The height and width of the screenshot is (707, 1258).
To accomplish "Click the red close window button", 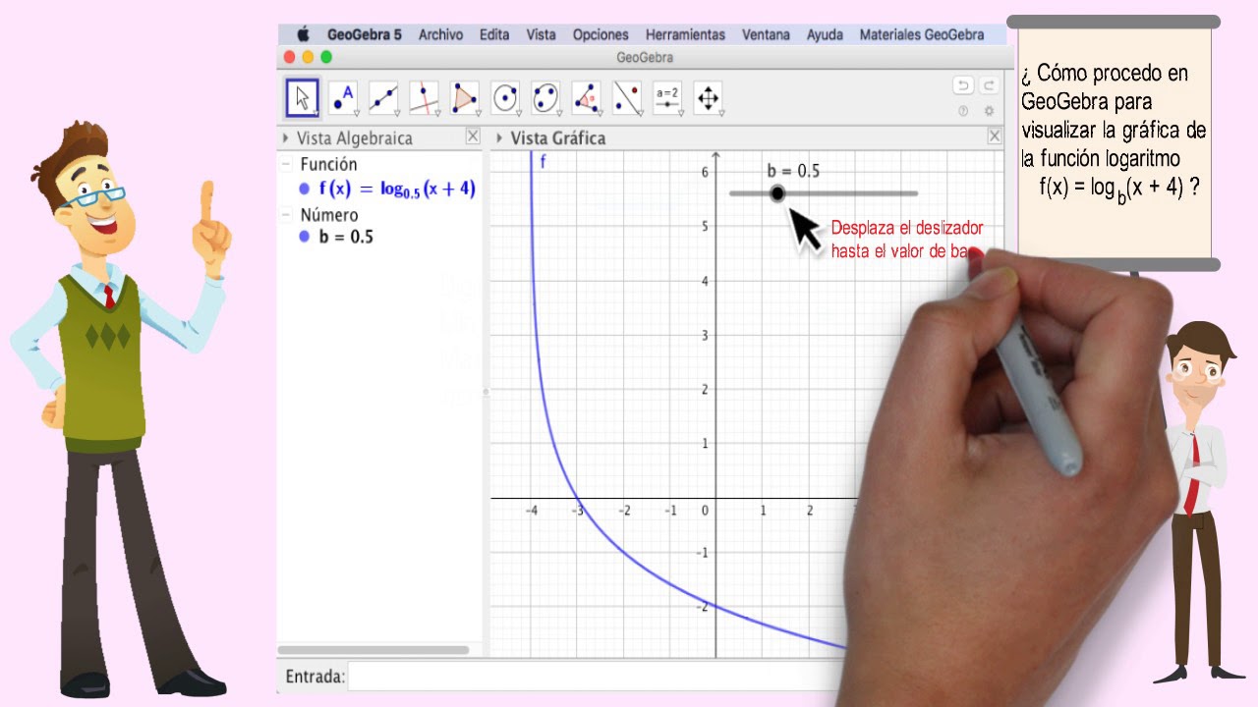I will 291,58.
